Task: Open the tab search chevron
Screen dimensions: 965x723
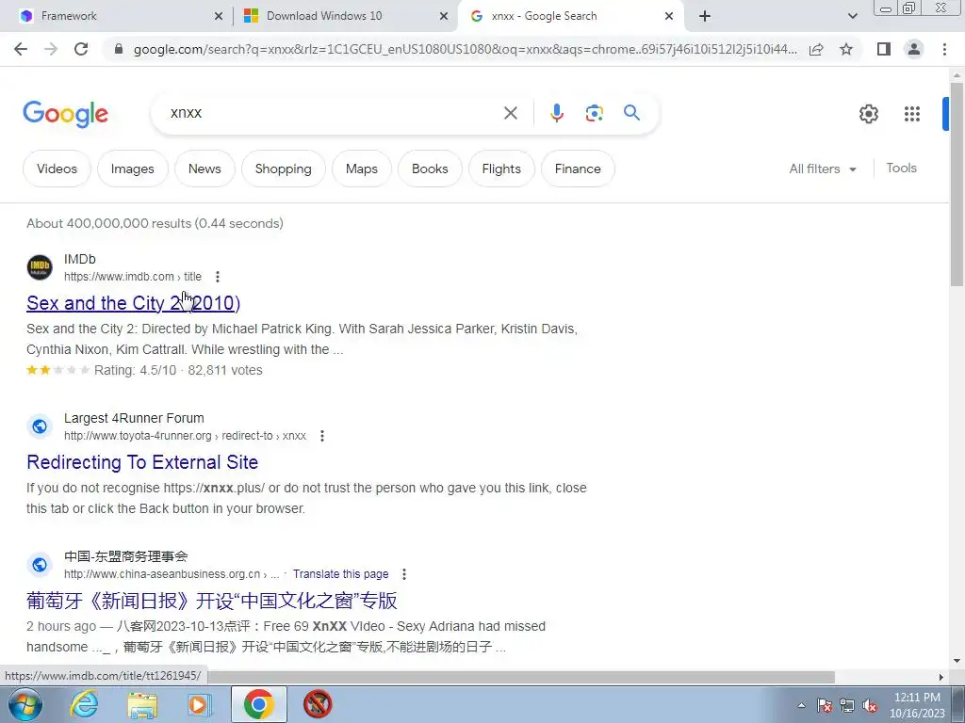Action: point(852,16)
